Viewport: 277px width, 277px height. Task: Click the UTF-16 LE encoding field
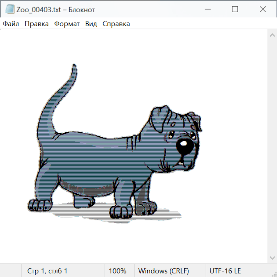[225, 271]
